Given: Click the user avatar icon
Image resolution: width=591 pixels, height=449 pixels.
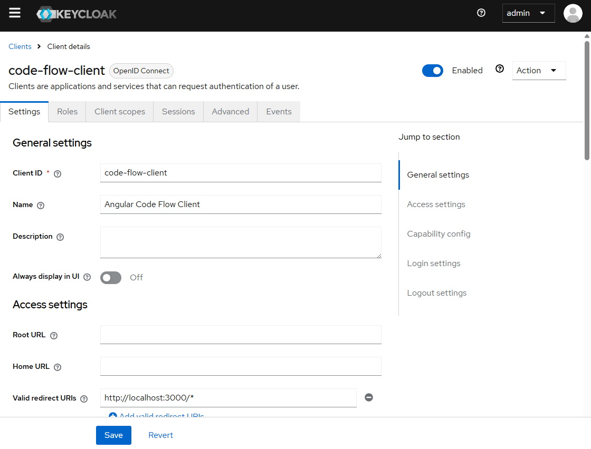Looking at the screenshot, I should click(x=573, y=13).
